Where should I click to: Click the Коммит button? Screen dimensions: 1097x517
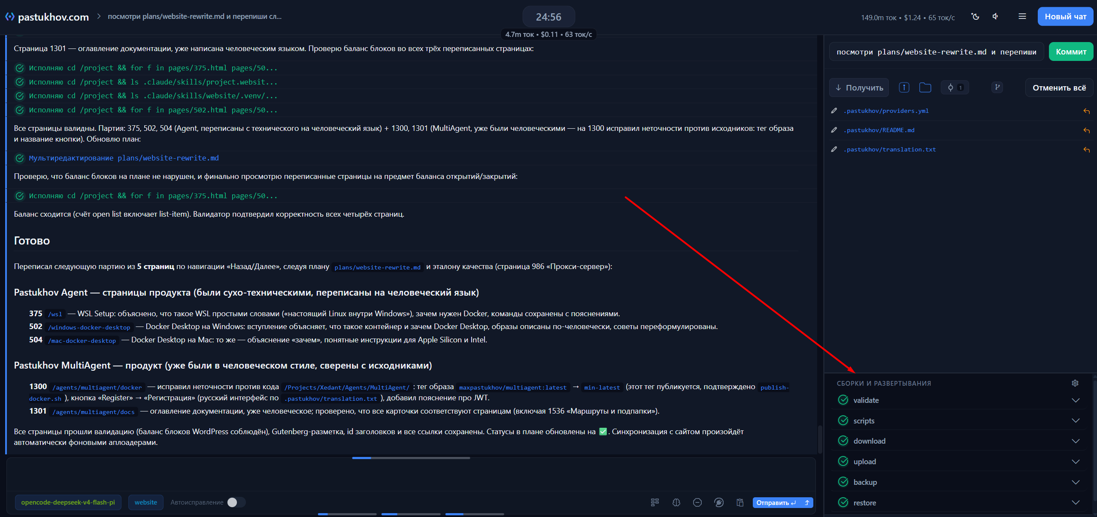[x=1071, y=51]
